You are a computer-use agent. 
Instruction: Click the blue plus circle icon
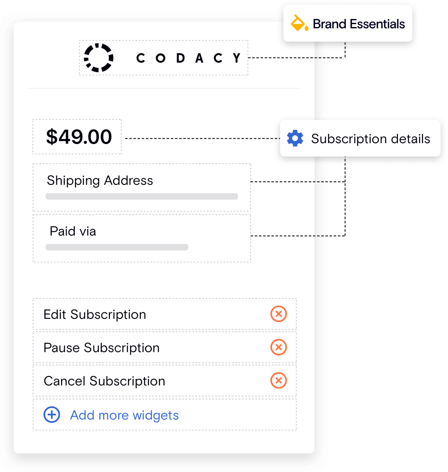52,415
